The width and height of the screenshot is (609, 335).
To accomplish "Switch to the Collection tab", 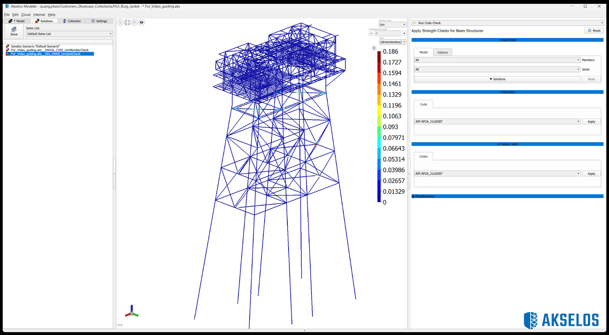I will click(x=72, y=21).
